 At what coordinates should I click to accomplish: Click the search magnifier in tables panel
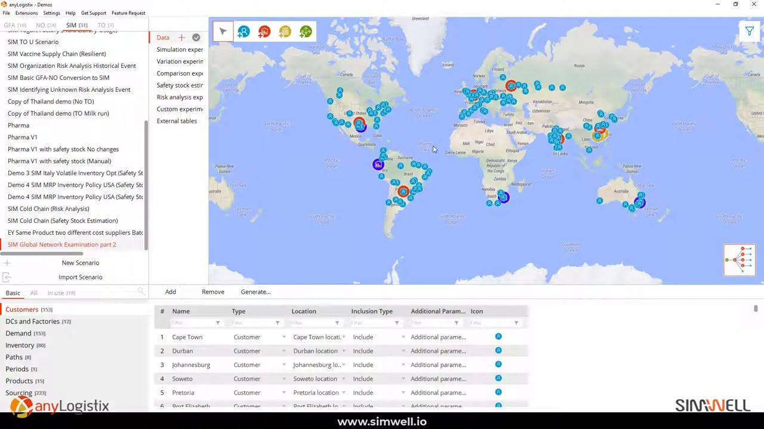pos(141,291)
